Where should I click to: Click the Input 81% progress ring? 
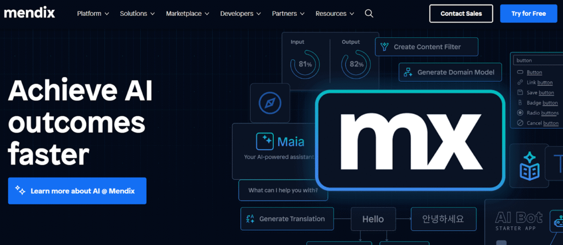(x=305, y=65)
